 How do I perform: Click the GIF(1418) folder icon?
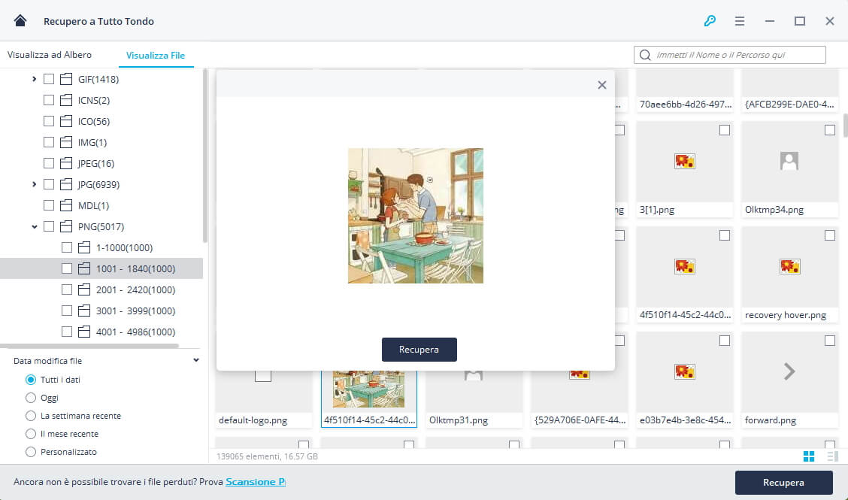click(66, 79)
